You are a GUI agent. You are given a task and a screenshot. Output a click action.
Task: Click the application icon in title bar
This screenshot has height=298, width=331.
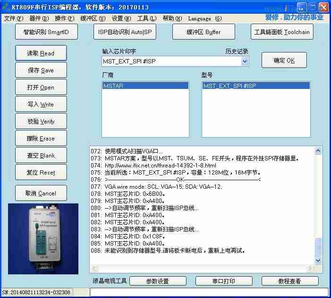point(5,7)
